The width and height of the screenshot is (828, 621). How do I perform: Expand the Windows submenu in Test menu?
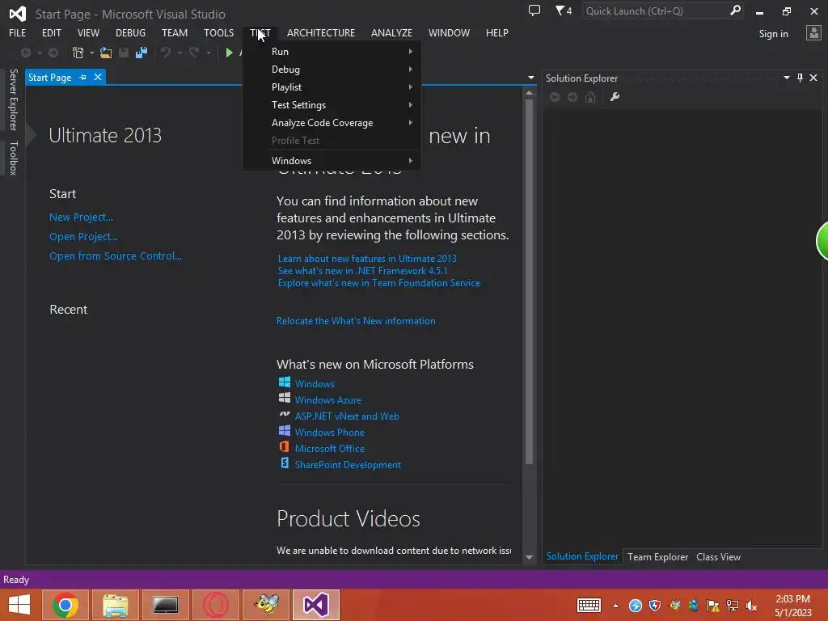(x=332, y=161)
